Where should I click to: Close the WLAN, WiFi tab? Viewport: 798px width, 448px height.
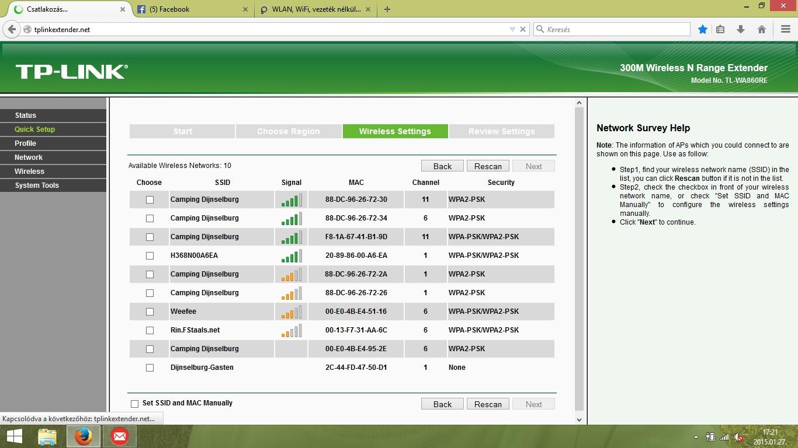point(367,9)
